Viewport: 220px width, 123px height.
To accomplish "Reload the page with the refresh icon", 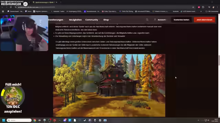I will pyautogui.click(x=11, y=7).
